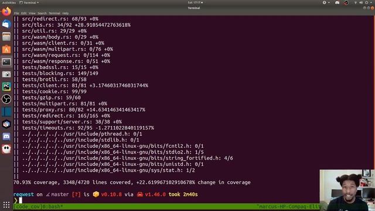Click the tests/cookie.rs: 99/99 line

tap(54, 91)
